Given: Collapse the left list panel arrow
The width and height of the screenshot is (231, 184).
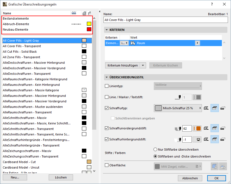Looking at the screenshot, I should (x=100, y=12).
